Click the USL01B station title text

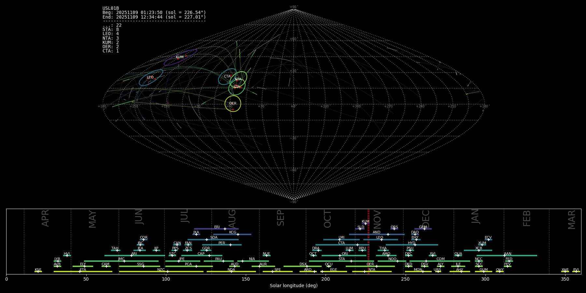point(111,8)
